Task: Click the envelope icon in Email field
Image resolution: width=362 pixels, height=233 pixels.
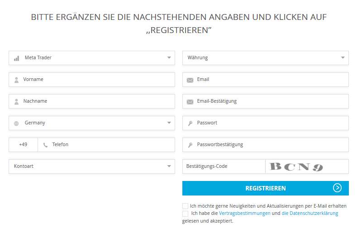Action: tap(190, 80)
